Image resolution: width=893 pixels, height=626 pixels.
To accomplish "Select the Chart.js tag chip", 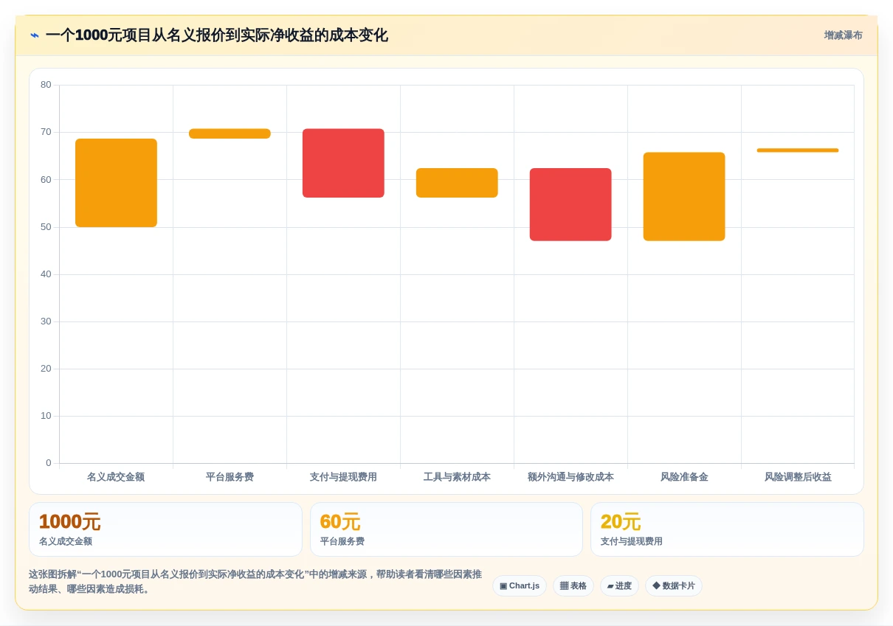I will (520, 586).
